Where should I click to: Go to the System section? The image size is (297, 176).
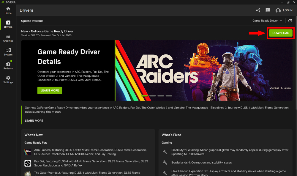8,52
